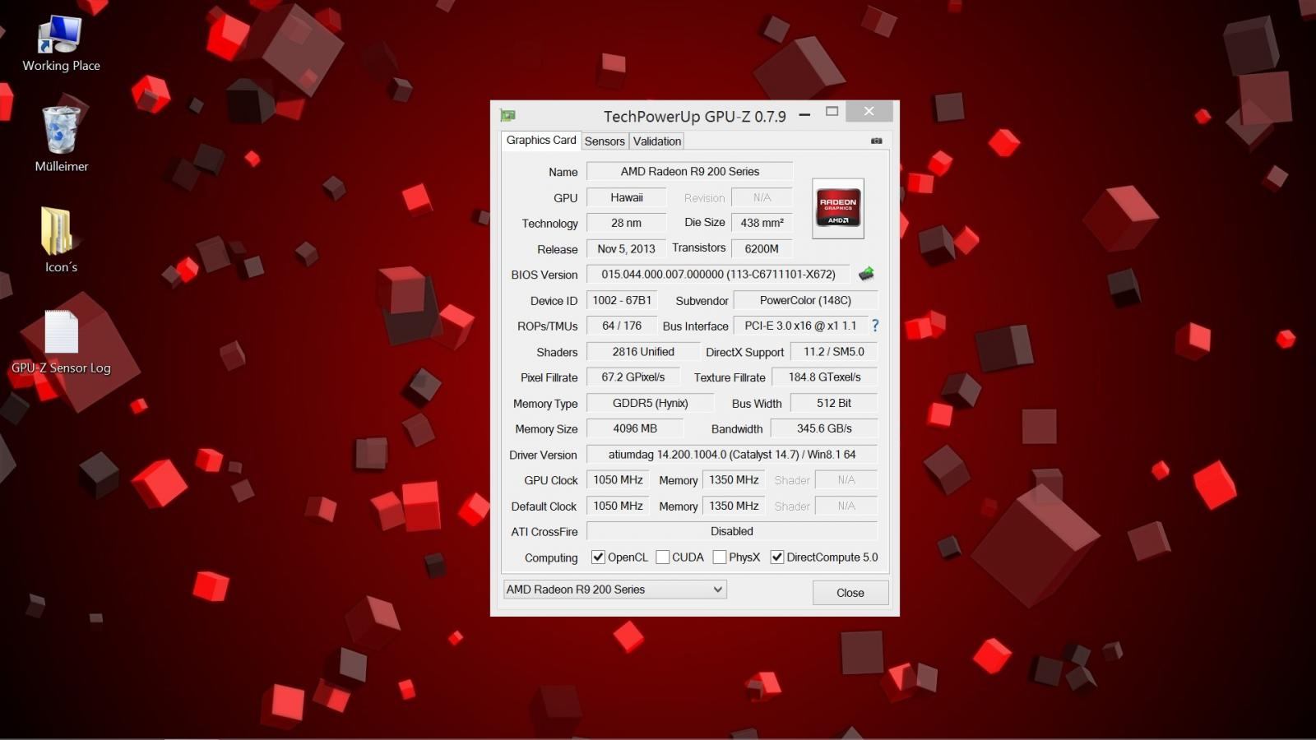Click the Bus Width value 512 Bit

[x=833, y=404]
